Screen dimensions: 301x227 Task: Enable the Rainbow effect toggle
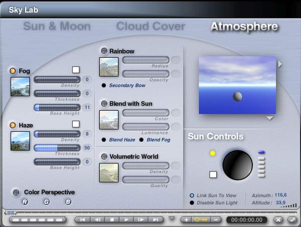point(104,51)
